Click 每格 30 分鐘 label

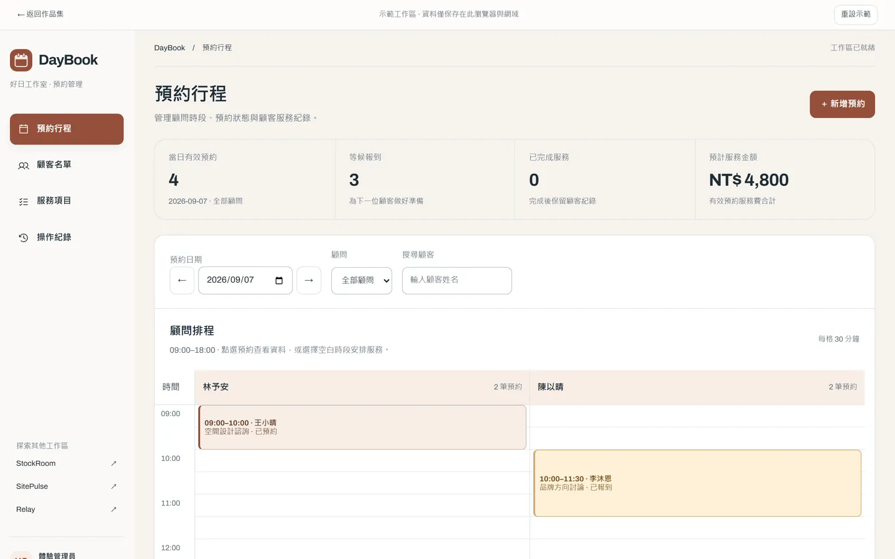point(838,339)
